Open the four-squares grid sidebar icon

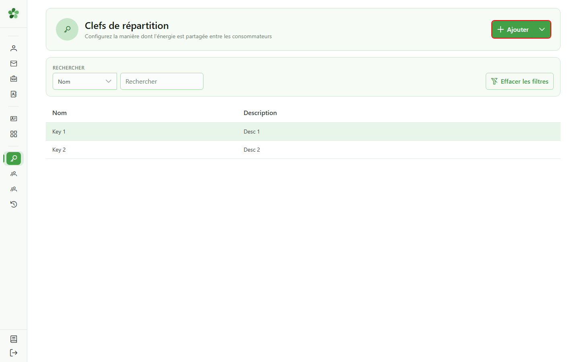pyautogui.click(x=14, y=134)
